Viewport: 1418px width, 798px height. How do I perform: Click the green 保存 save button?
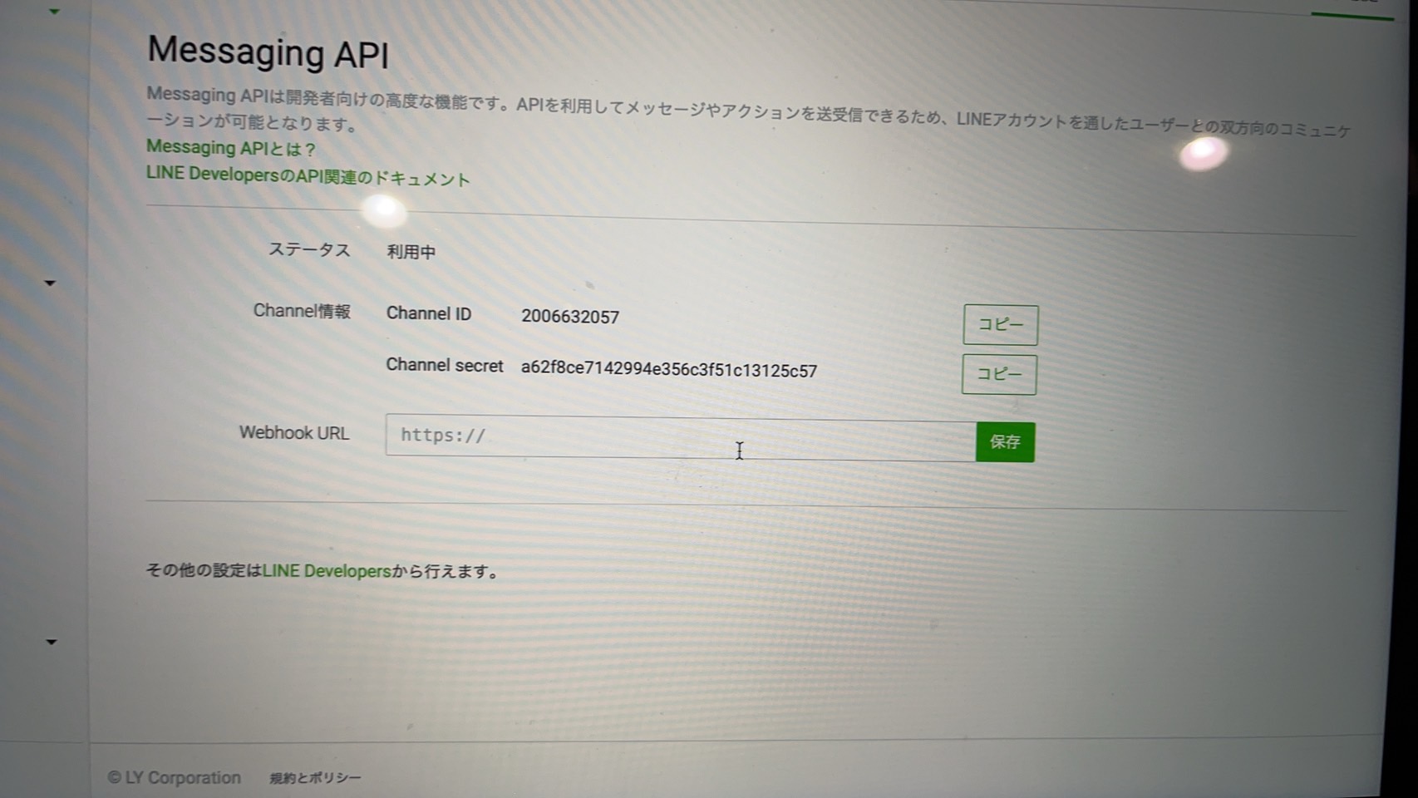[x=1005, y=441]
